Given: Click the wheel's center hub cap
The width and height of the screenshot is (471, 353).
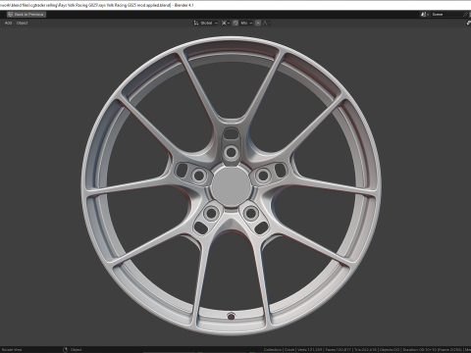Looking at the screenshot, I should point(231,186).
